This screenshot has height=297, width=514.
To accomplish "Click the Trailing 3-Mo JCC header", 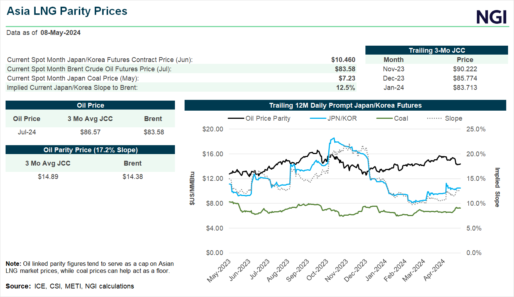I will (437, 50).
